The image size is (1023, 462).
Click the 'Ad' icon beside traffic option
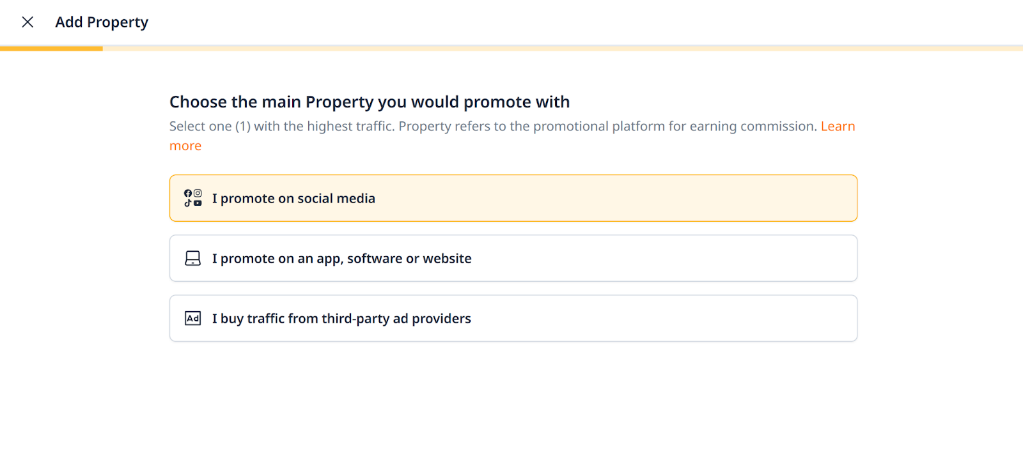192,318
